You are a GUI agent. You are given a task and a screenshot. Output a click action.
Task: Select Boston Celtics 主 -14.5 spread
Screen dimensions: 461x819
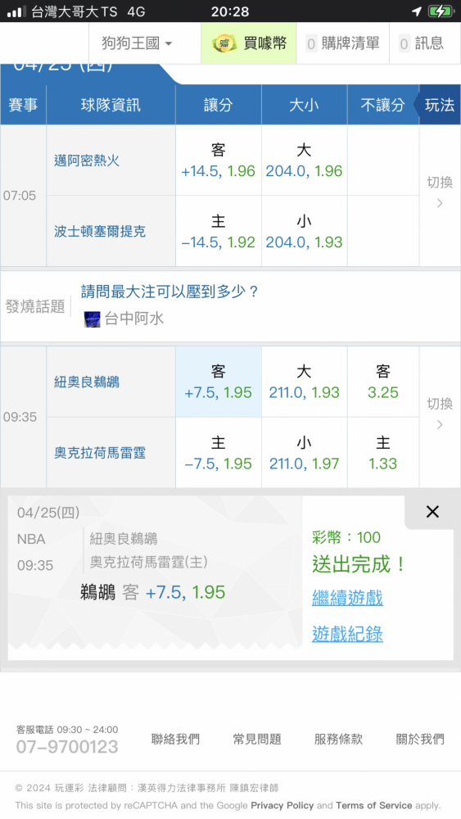[x=219, y=232]
